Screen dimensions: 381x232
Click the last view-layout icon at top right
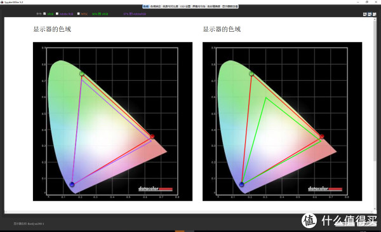pyautogui.click(x=375, y=15)
